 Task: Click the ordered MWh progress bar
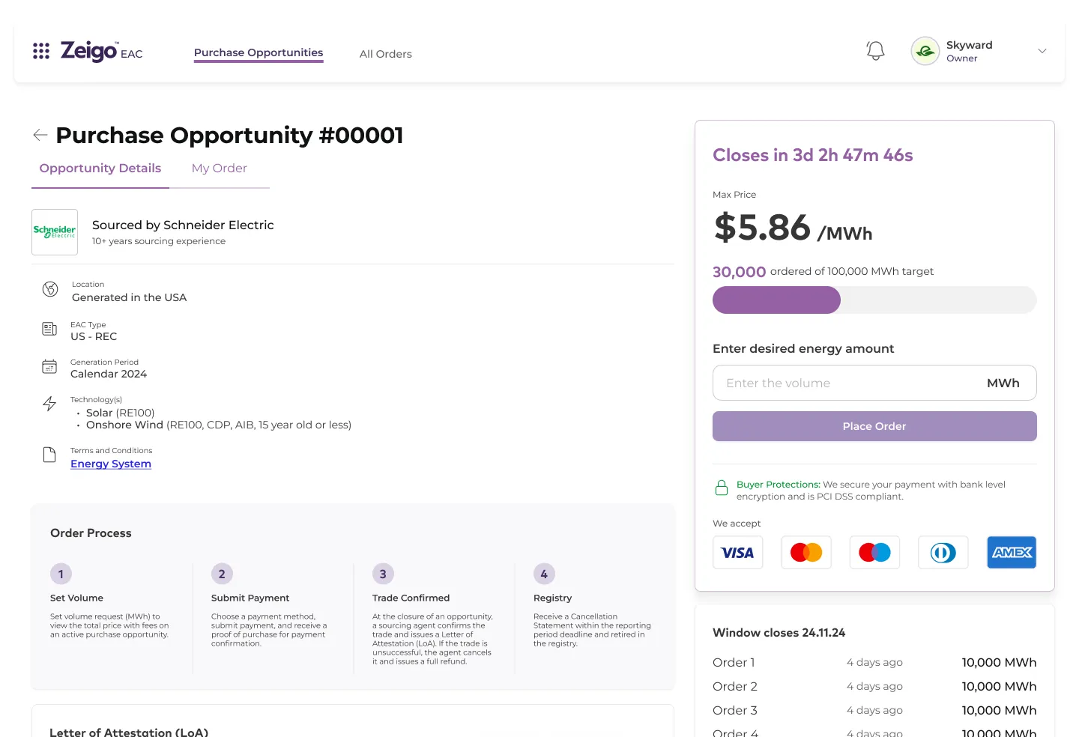coord(874,300)
